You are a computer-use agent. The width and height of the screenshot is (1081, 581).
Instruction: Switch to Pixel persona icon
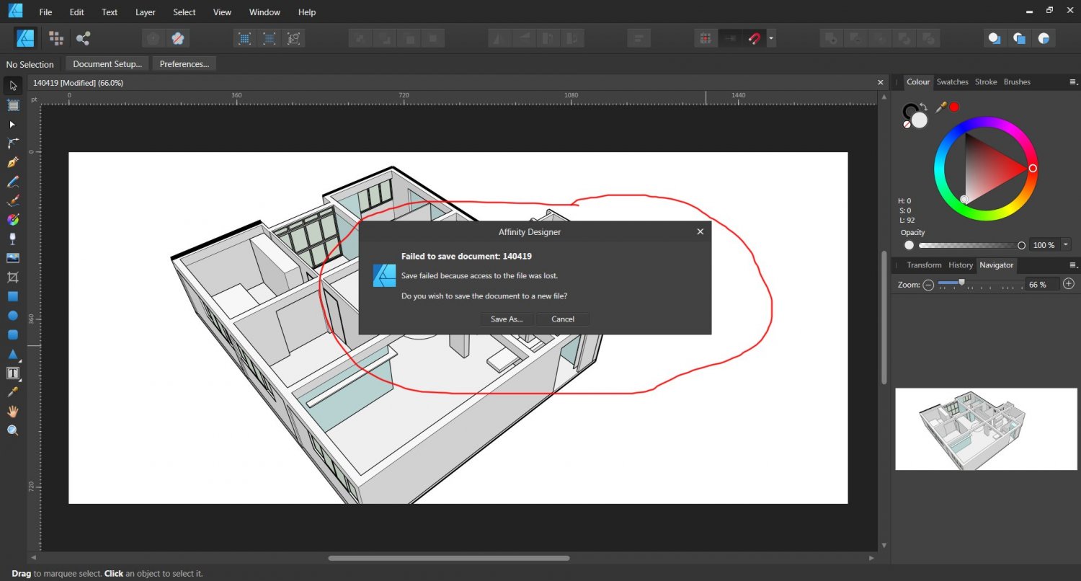pyautogui.click(x=55, y=38)
